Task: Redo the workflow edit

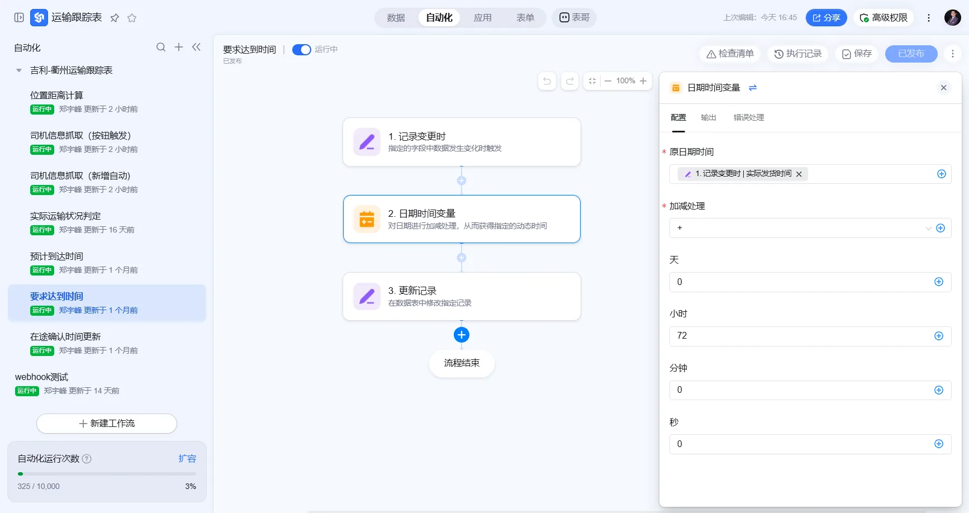Action: point(570,81)
